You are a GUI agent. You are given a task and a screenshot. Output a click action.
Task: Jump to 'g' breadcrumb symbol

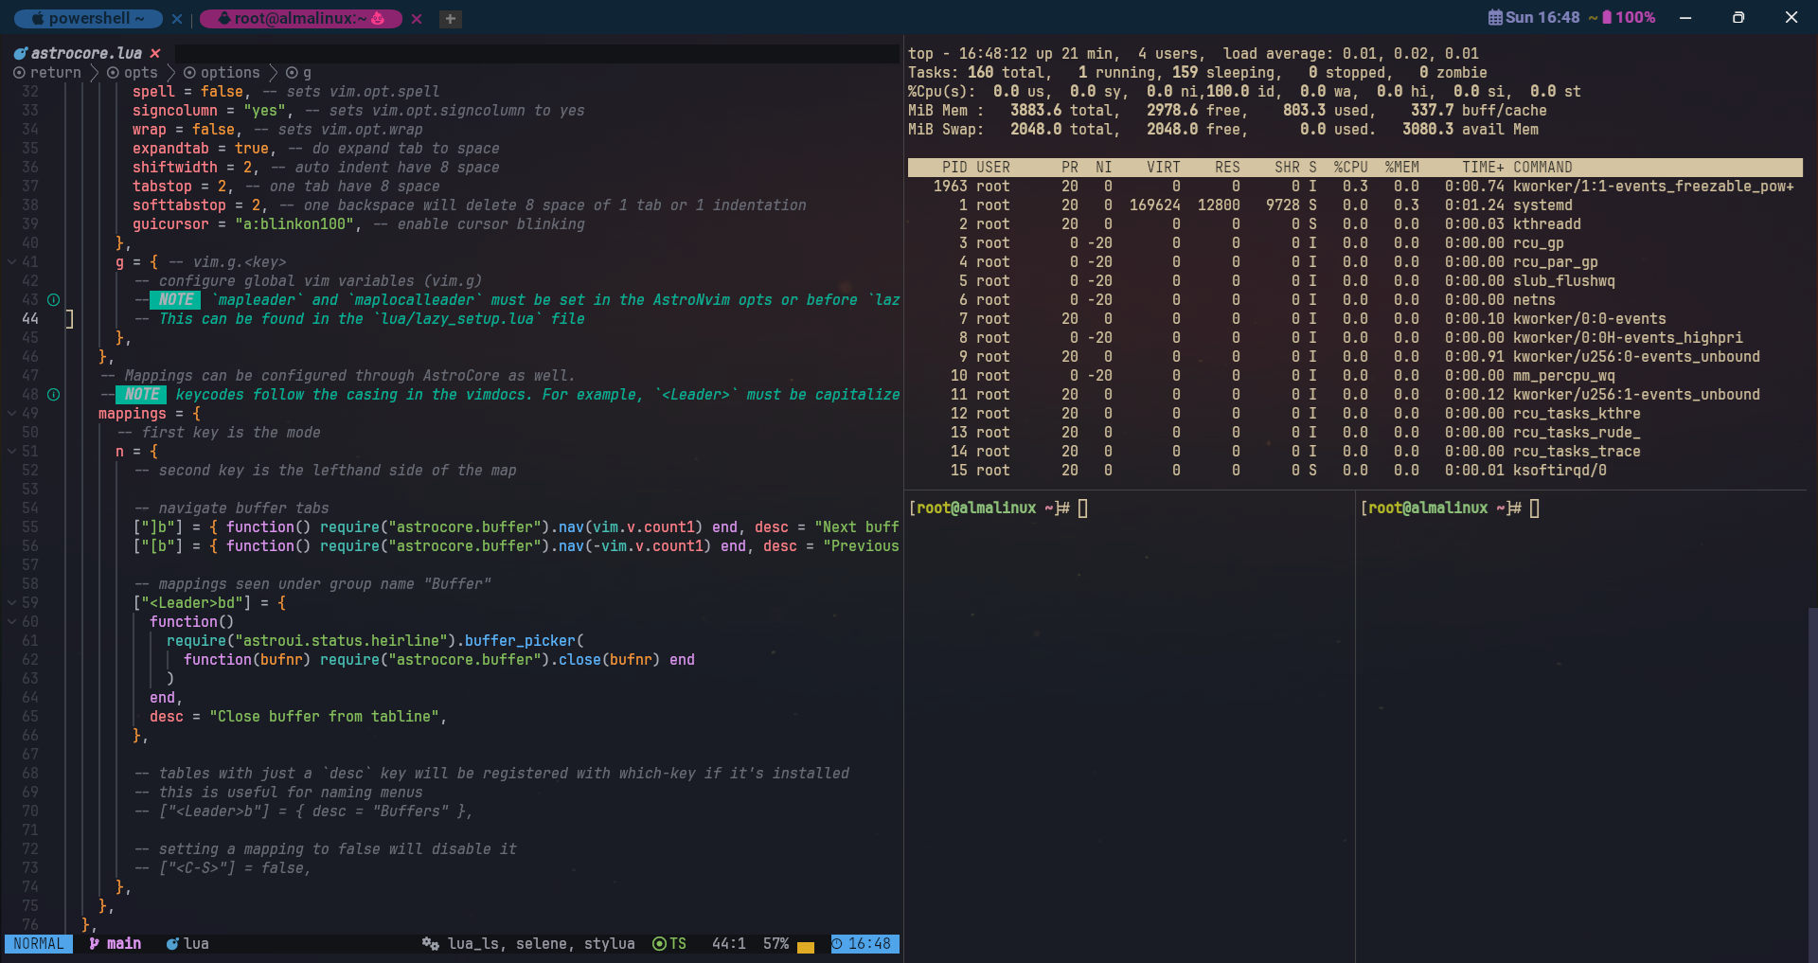coord(298,72)
